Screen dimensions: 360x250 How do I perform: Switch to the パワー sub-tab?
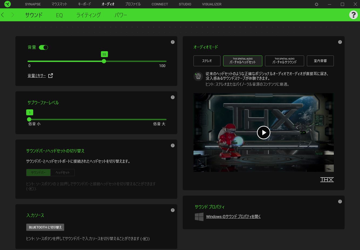point(121,15)
